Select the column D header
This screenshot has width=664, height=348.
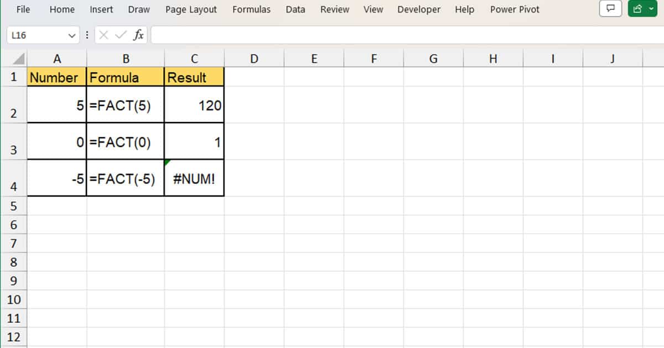[x=254, y=58]
